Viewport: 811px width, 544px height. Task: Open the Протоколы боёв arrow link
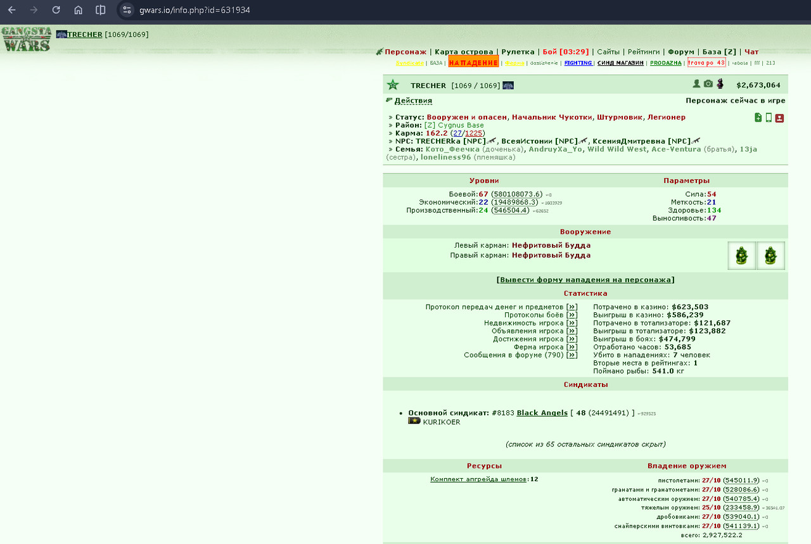pos(572,315)
